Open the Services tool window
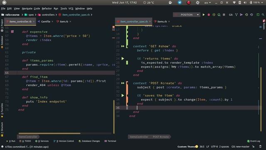The height and width of the screenshot is (150, 266). 42,141
